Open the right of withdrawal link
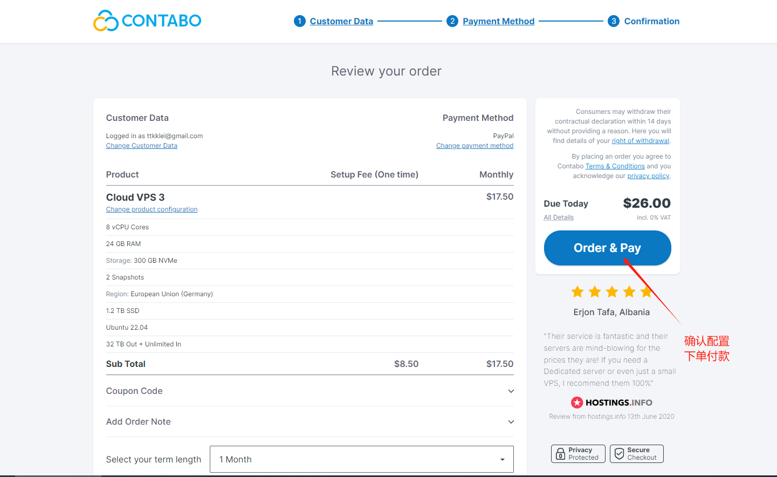This screenshot has height=477, width=777. (641, 141)
